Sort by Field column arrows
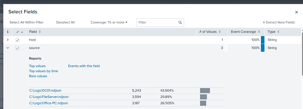303x109 pixels. click(x=40, y=32)
